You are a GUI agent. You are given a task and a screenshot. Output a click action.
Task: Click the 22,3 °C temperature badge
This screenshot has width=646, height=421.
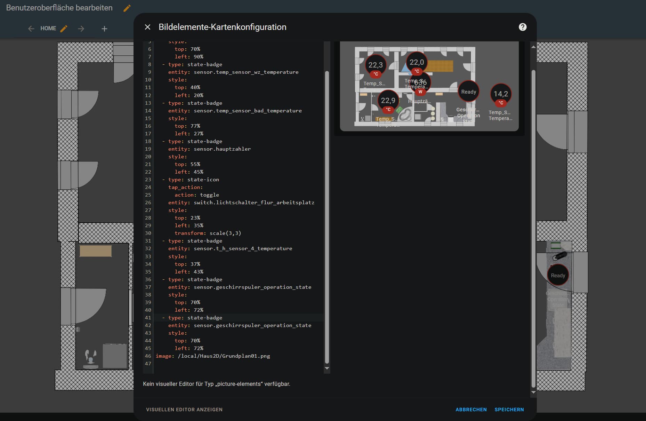click(x=376, y=65)
